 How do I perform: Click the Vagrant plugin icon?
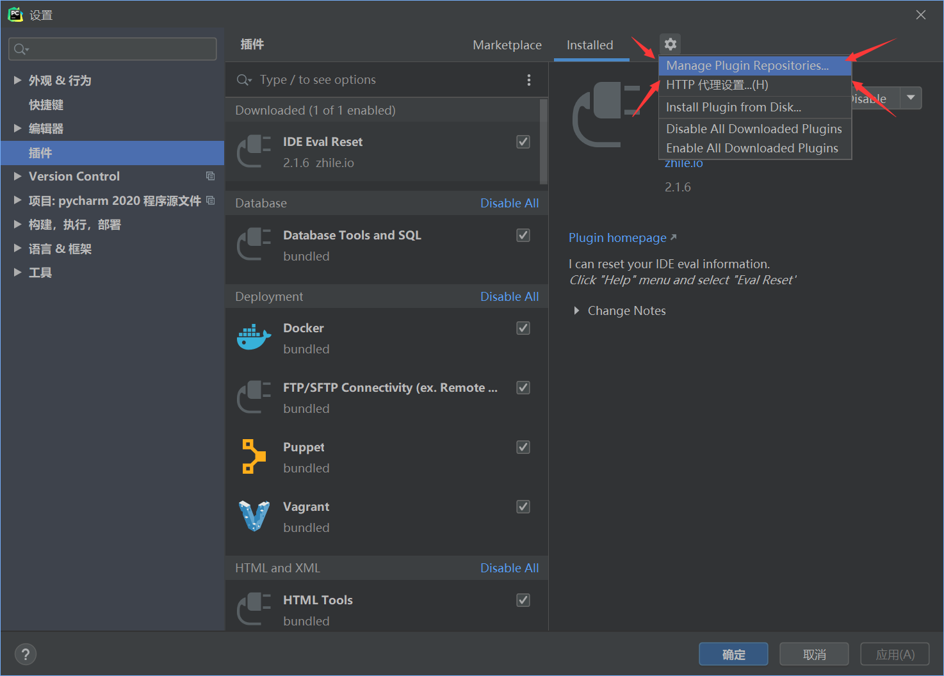tap(254, 516)
